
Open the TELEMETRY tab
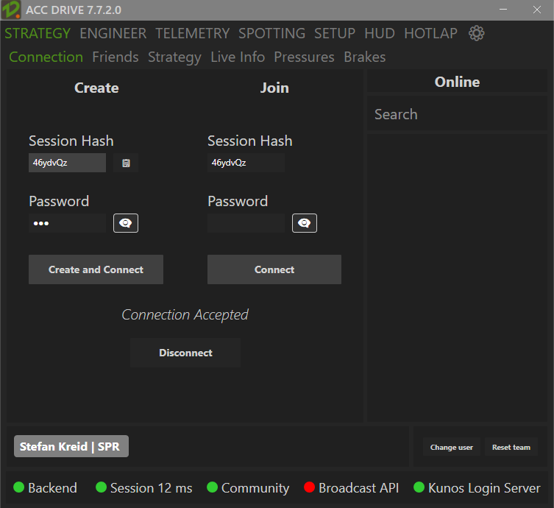[193, 34]
